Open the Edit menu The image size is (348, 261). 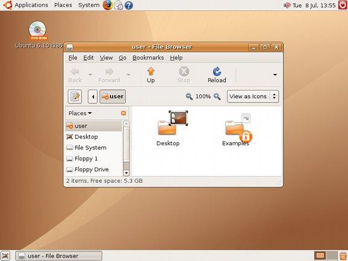pyautogui.click(x=88, y=58)
